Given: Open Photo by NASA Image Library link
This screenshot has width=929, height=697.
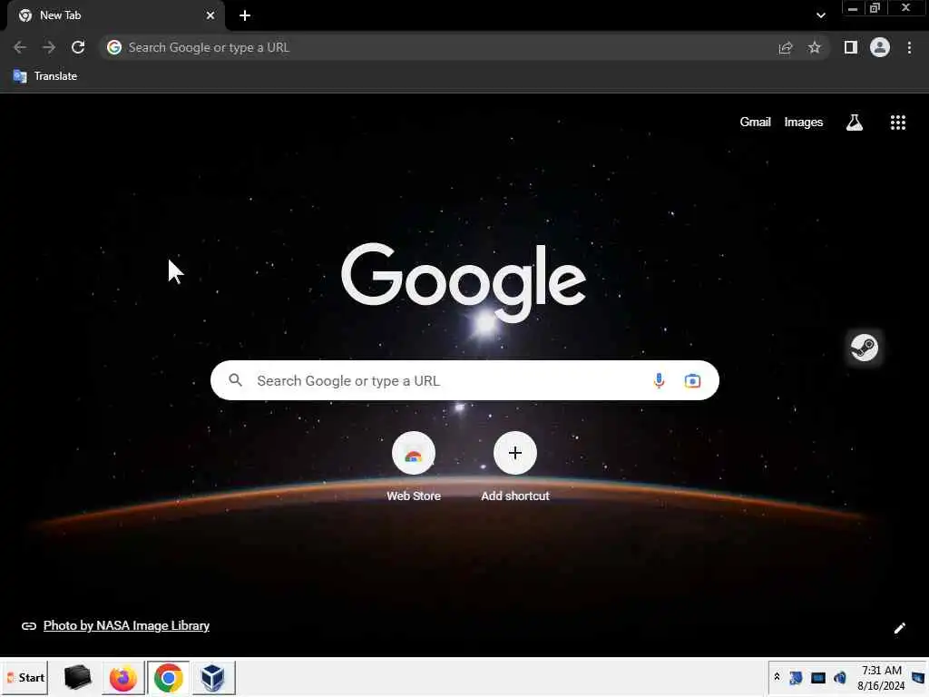Looking at the screenshot, I should [126, 626].
